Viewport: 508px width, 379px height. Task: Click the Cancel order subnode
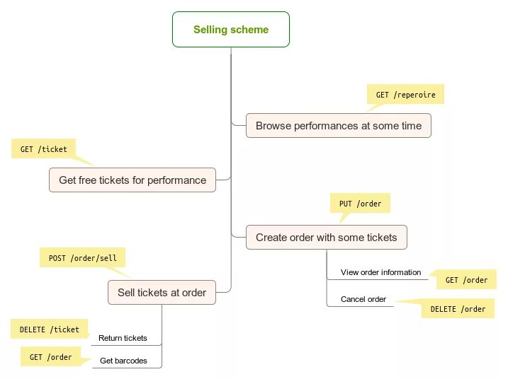pos(363,299)
